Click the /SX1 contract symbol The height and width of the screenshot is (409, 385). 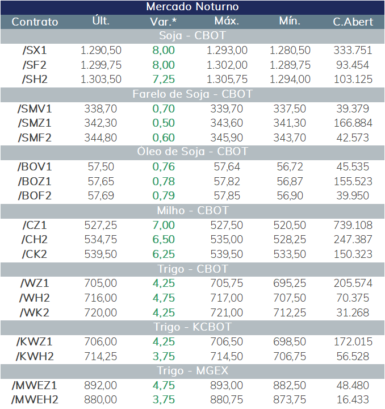pyautogui.click(x=35, y=51)
